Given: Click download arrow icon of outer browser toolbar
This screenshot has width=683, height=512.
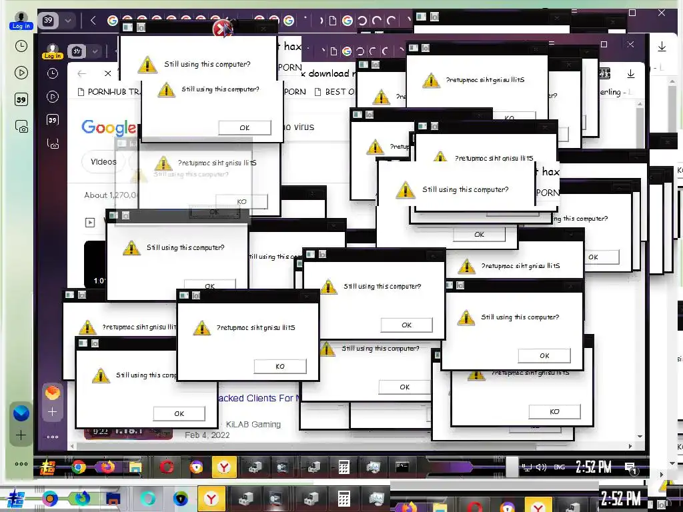Looking at the screenshot, I should [662, 46].
